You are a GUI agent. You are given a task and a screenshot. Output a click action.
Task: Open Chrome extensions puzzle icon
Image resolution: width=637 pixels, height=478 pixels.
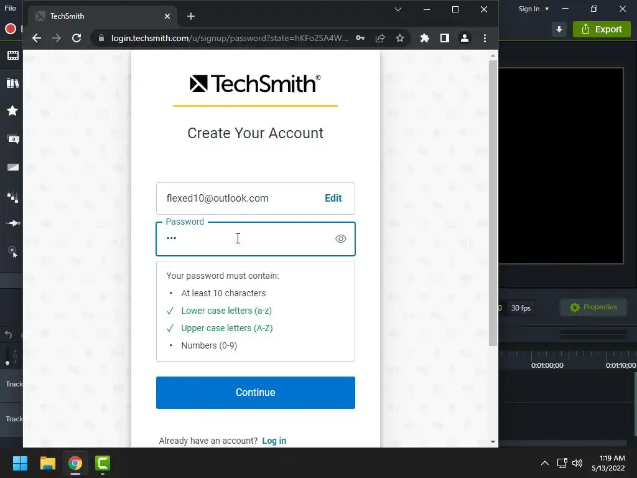tap(424, 38)
